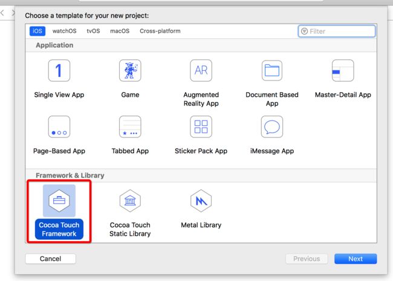Click the Tabbed App label
The width and height of the screenshot is (393, 281).
coord(130,151)
